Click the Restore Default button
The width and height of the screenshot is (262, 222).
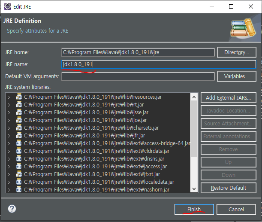pos(228,188)
